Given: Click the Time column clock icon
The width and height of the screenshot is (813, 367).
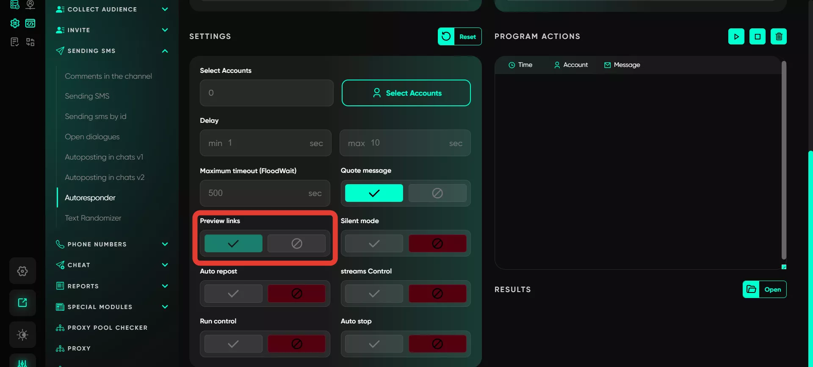Looking at the screenshot, I should (x=512, y=65).
